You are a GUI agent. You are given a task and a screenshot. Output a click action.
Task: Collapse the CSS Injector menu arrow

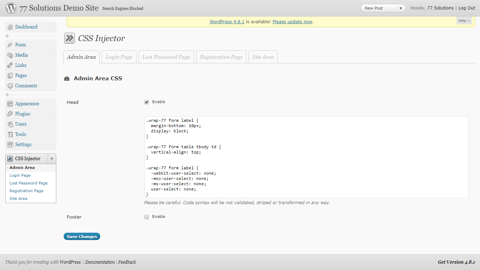(x=52, y=159)
